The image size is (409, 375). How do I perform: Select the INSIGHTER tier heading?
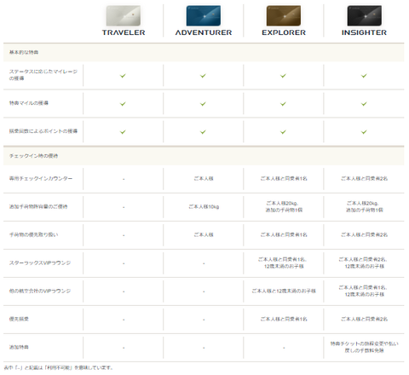point(364,32)
